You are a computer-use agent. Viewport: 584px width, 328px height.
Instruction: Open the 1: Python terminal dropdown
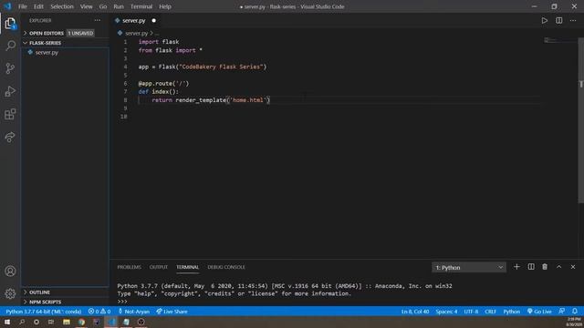(x=469, y=267)
